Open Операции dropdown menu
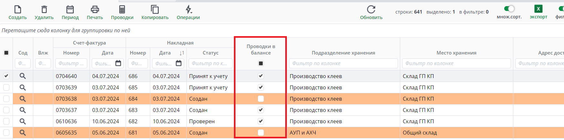 [188, 10]
